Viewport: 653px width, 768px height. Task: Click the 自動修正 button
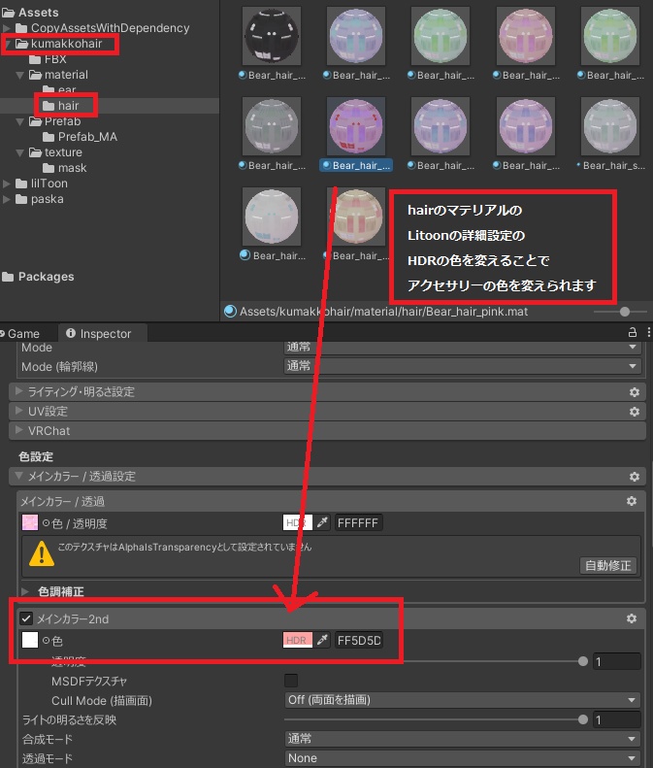(x=608, y=565)
